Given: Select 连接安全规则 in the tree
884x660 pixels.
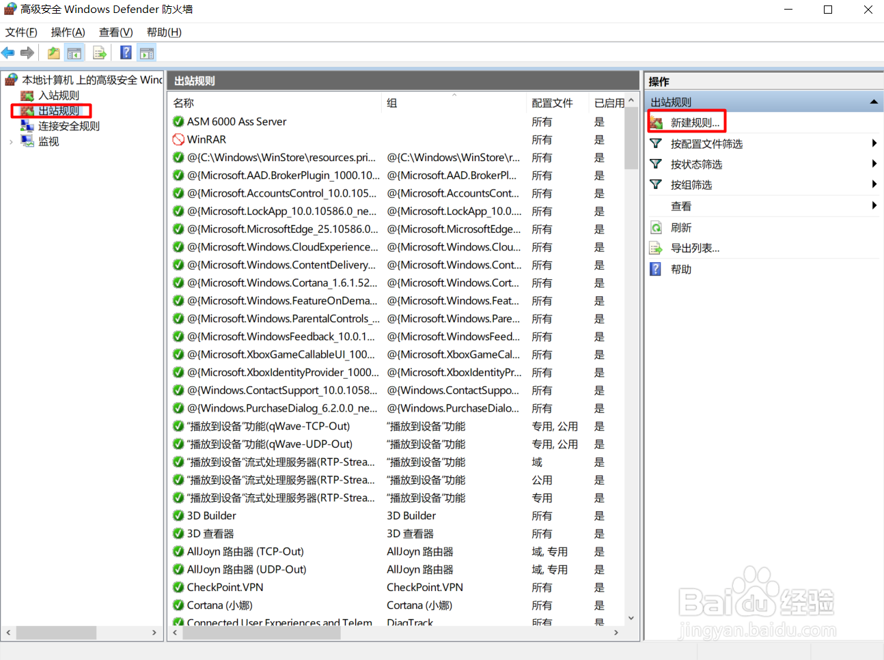Looking at the screenshot, I should pyautogui.click(x=69, y=126).
